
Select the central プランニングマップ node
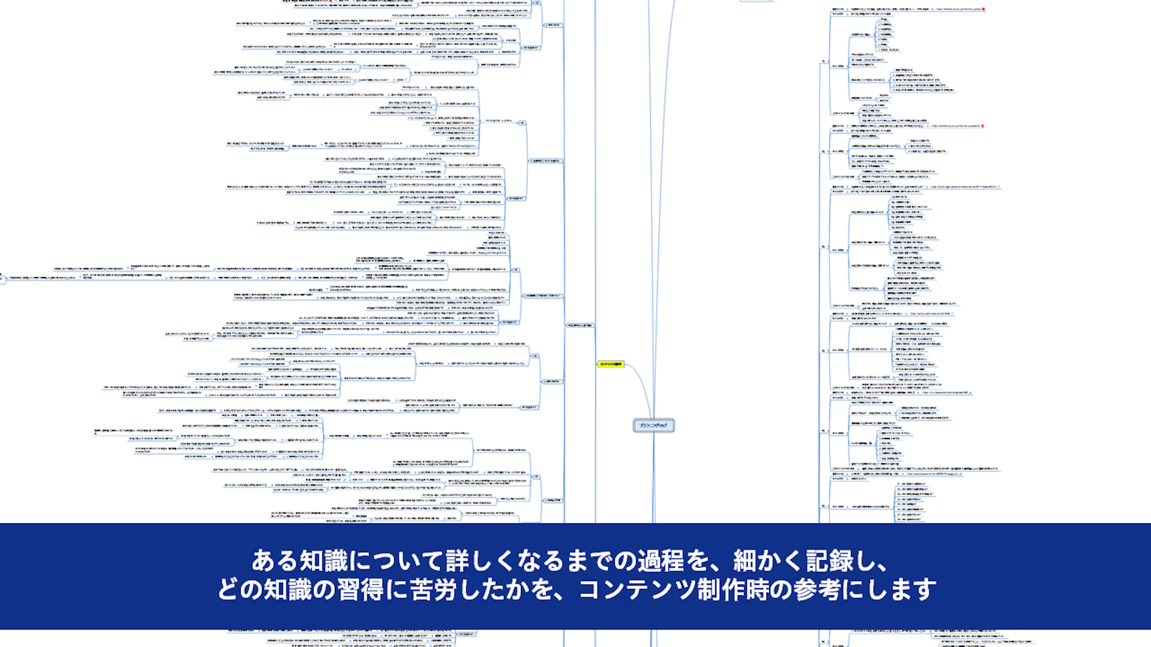tap(654, 425)
